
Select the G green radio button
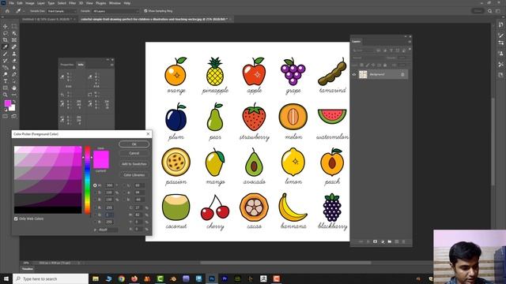pos(95,215)
